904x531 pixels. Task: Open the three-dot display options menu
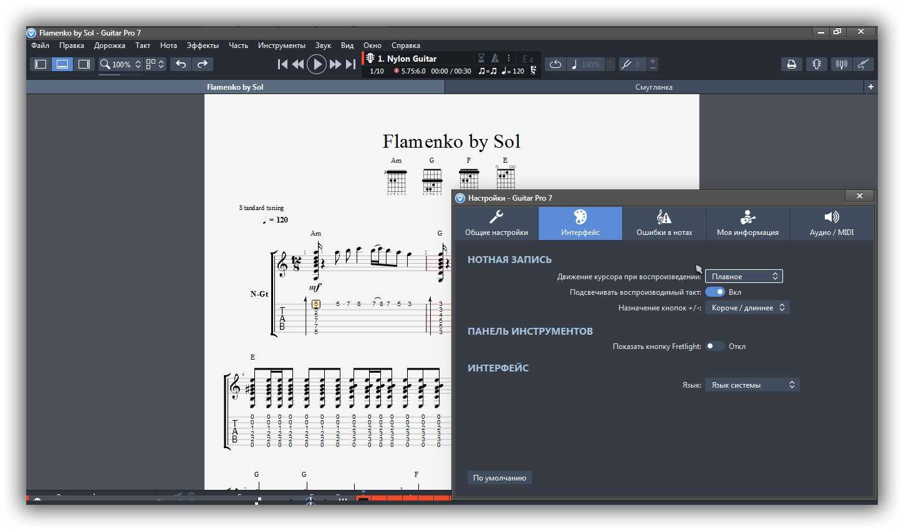tap(509, 58)
